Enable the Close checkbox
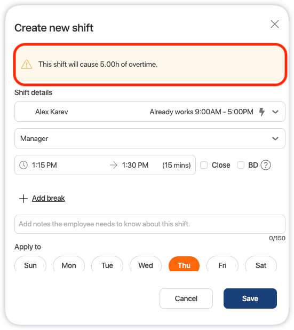 204,165
